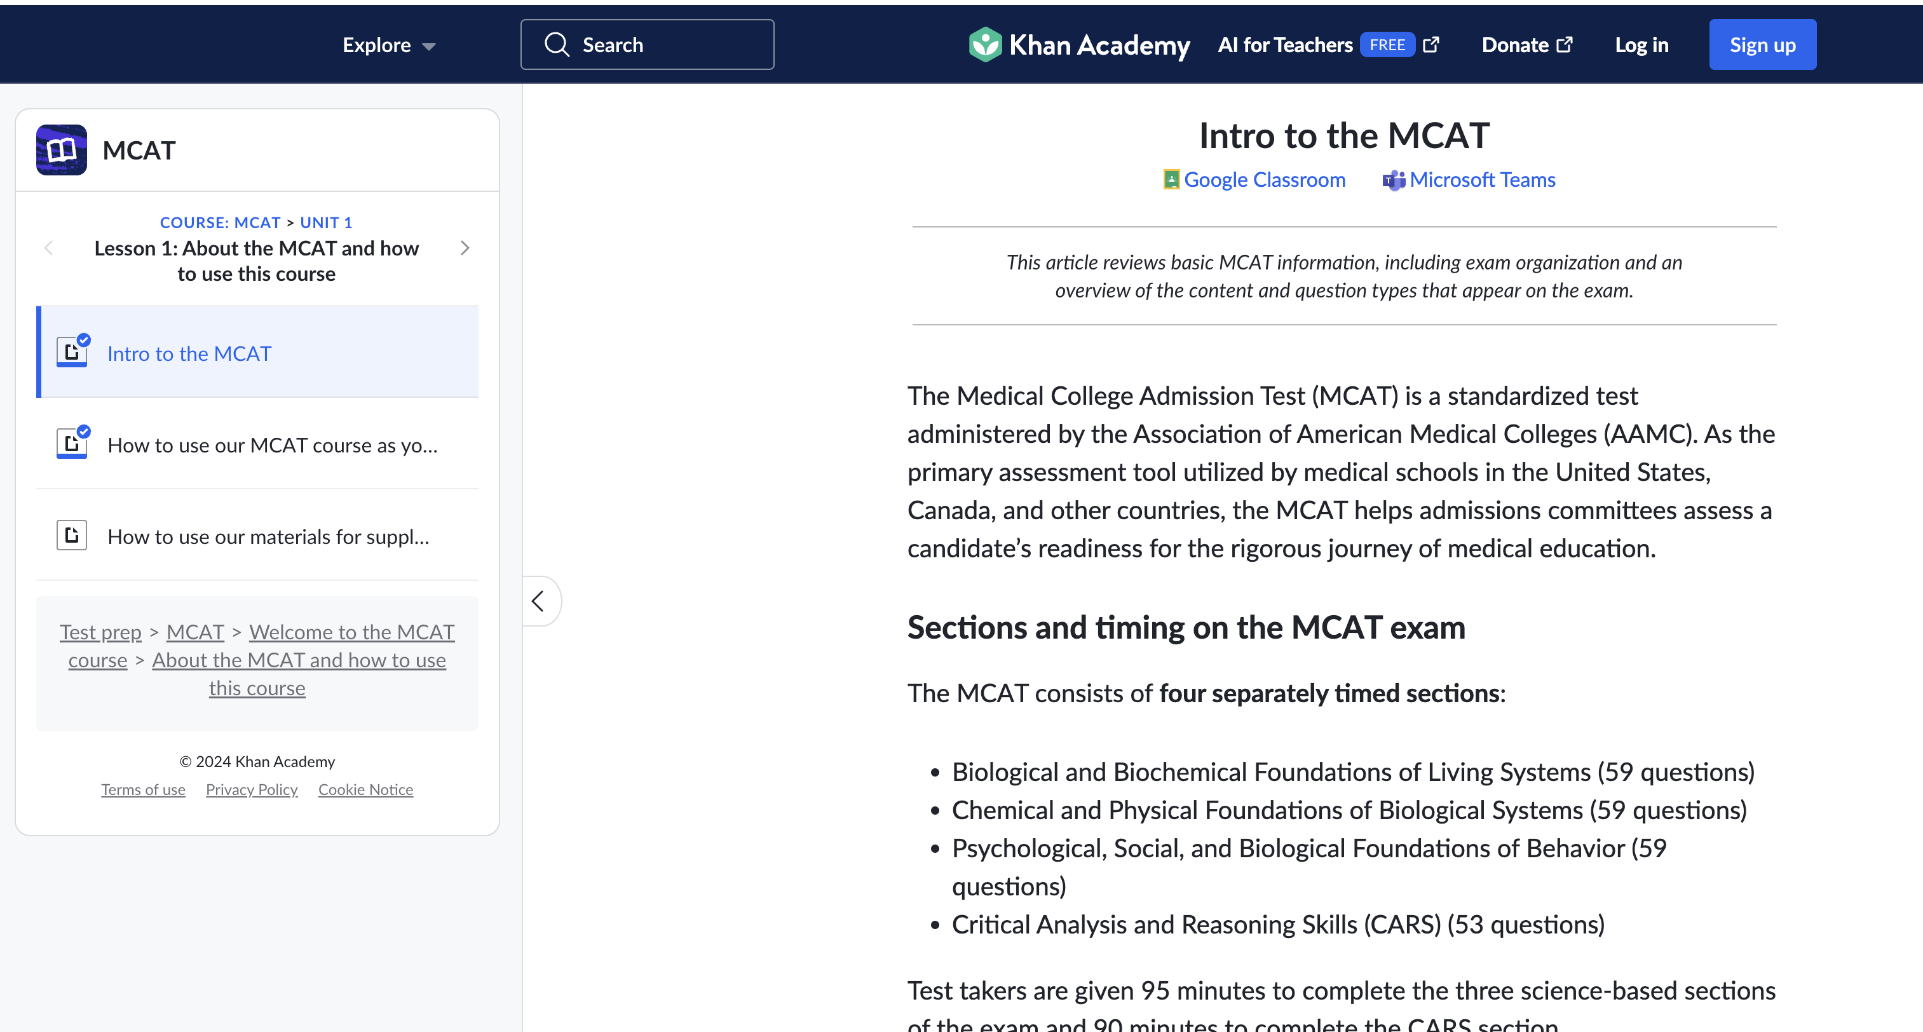Image resolution: width=1923 pixels, height=1032 pixels.
Task: Click the search magnifier icon
Action: pos(557,45)
